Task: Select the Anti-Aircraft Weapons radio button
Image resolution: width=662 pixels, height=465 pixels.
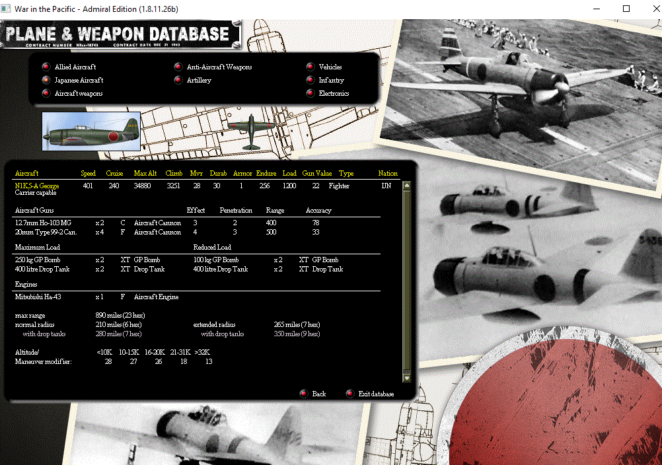Action: coord(178,67)
